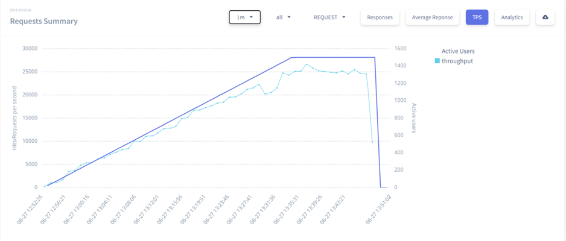The width and height of the screenshot is (566, 241).
Task: Click the Active users right axis title
Action: (414, 118)
